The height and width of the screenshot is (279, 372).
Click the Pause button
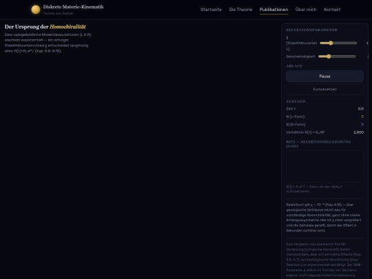[324, 76]
